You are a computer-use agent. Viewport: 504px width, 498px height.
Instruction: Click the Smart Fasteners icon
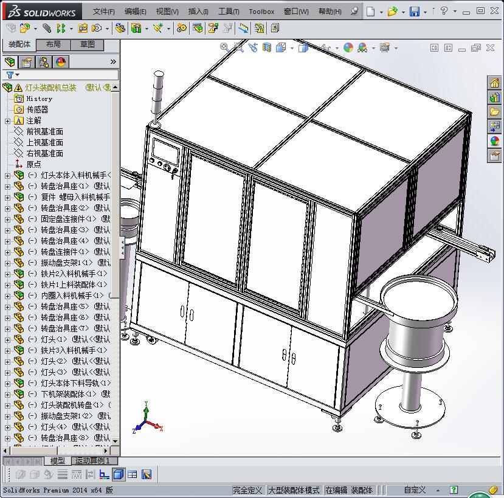coord(83,29)
